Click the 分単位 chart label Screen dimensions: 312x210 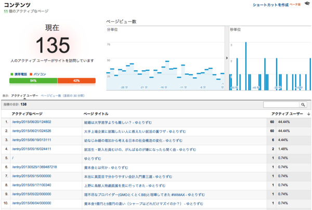pyautogui.click(x=112, y=30)
